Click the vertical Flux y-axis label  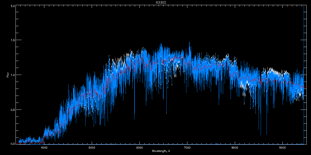coord(8,75)
